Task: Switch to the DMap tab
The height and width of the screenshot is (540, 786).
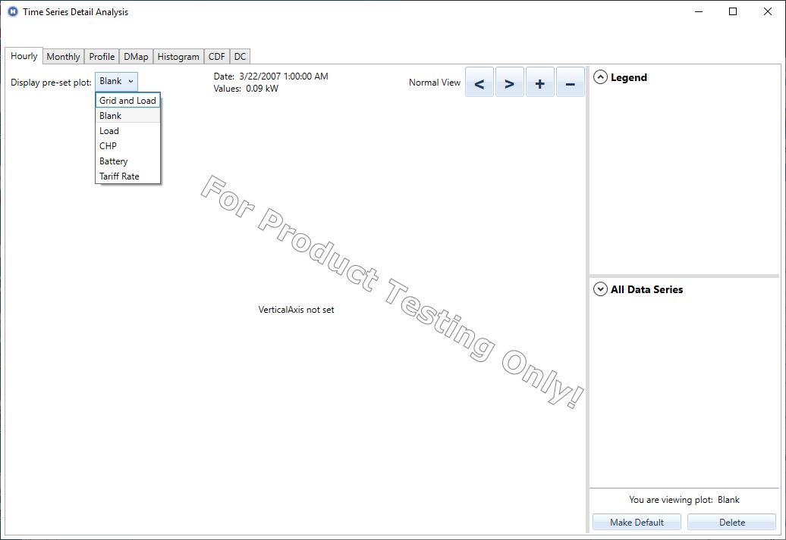Action: pos(137,57)
